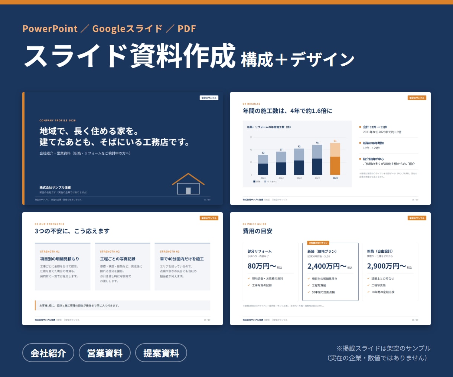Click the text PowerPoint in the header line
Image resolution: width=453 pixels, height=377 pixels.
click(50, 29)
